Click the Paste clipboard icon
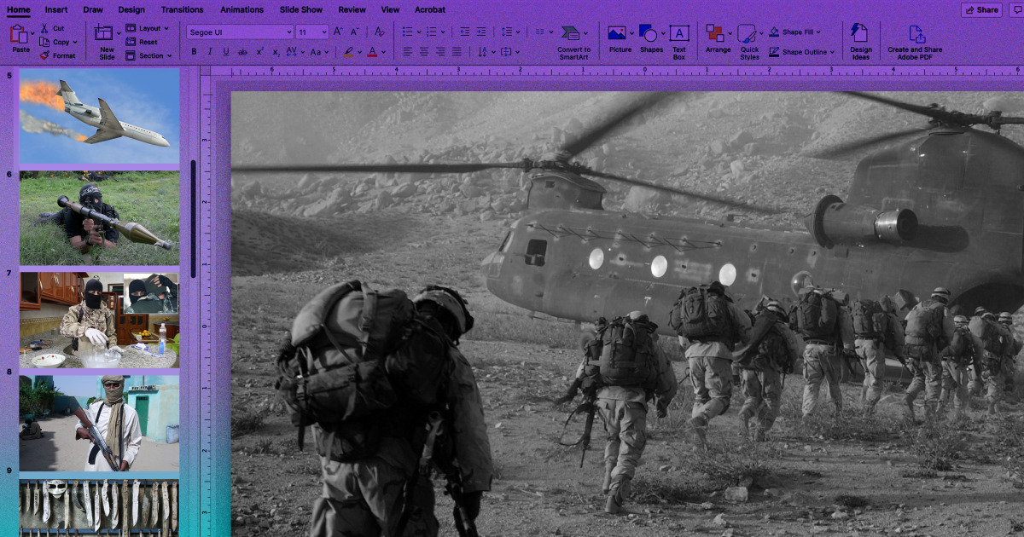 (x=19, y=34)
